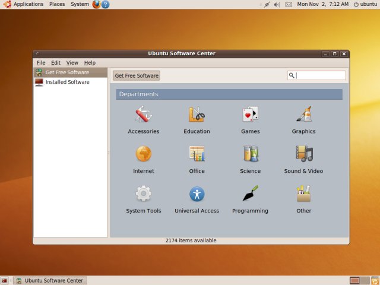Click the Accessories label text

pyautogui.click(x=144, y=131)
